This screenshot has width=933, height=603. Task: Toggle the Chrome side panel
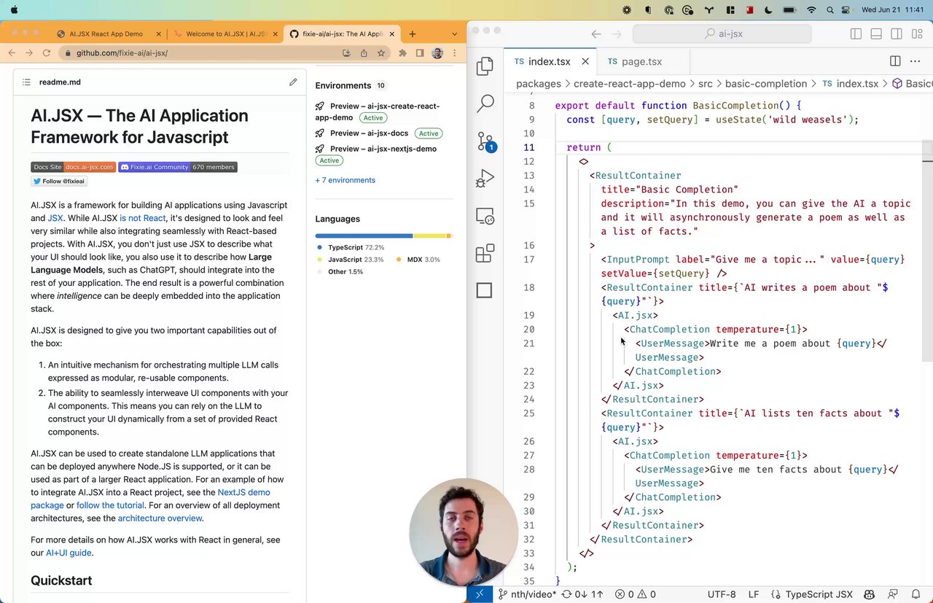pyautogui.click(x=420, y=53)
